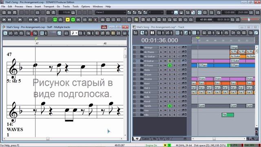Jump to end with the transport button
Image resolution: width=261 pixels, height=147 pixels.
click(x=36, y=20)
